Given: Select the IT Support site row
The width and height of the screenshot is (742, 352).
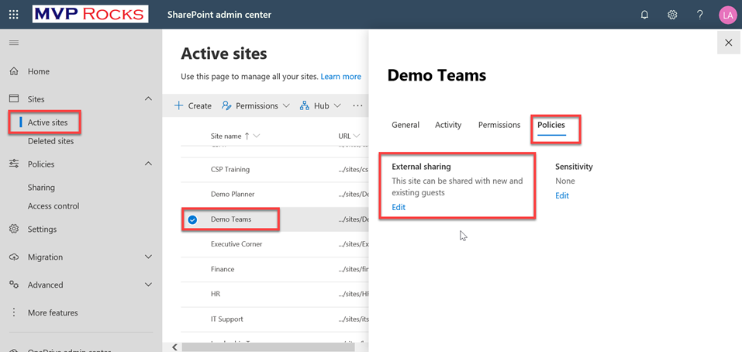Looking at the screenshot, I should click(274, 319).
